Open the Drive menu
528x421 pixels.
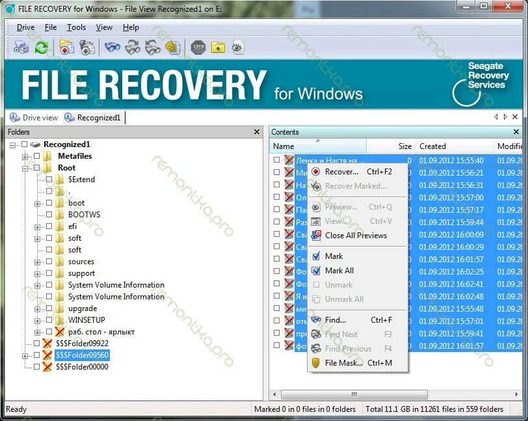[25, 27]
